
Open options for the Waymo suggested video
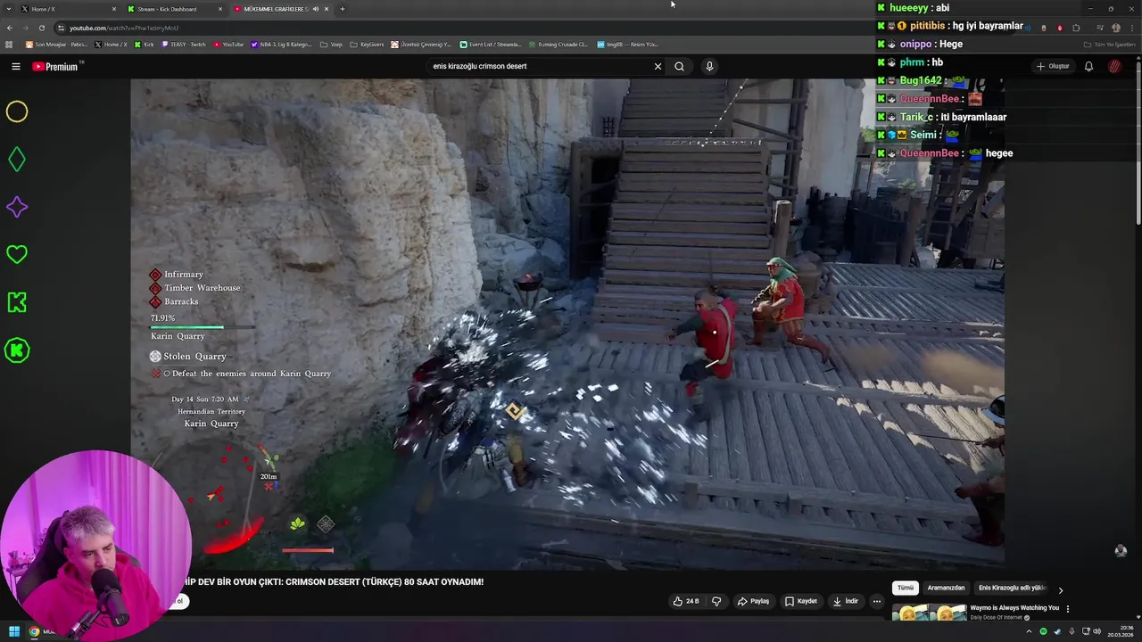(x=1068, y=609)
